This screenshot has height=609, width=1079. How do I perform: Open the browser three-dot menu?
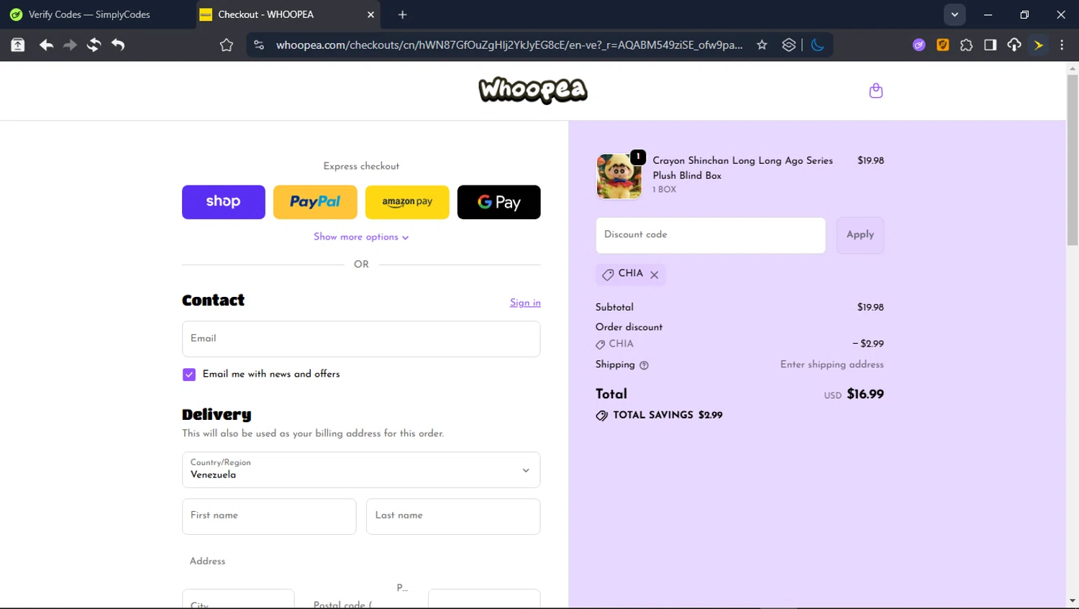click(x=1062, y=45)
